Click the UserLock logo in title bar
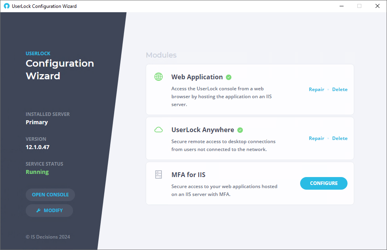Viewport: 387px width, 250px height. 7,6
